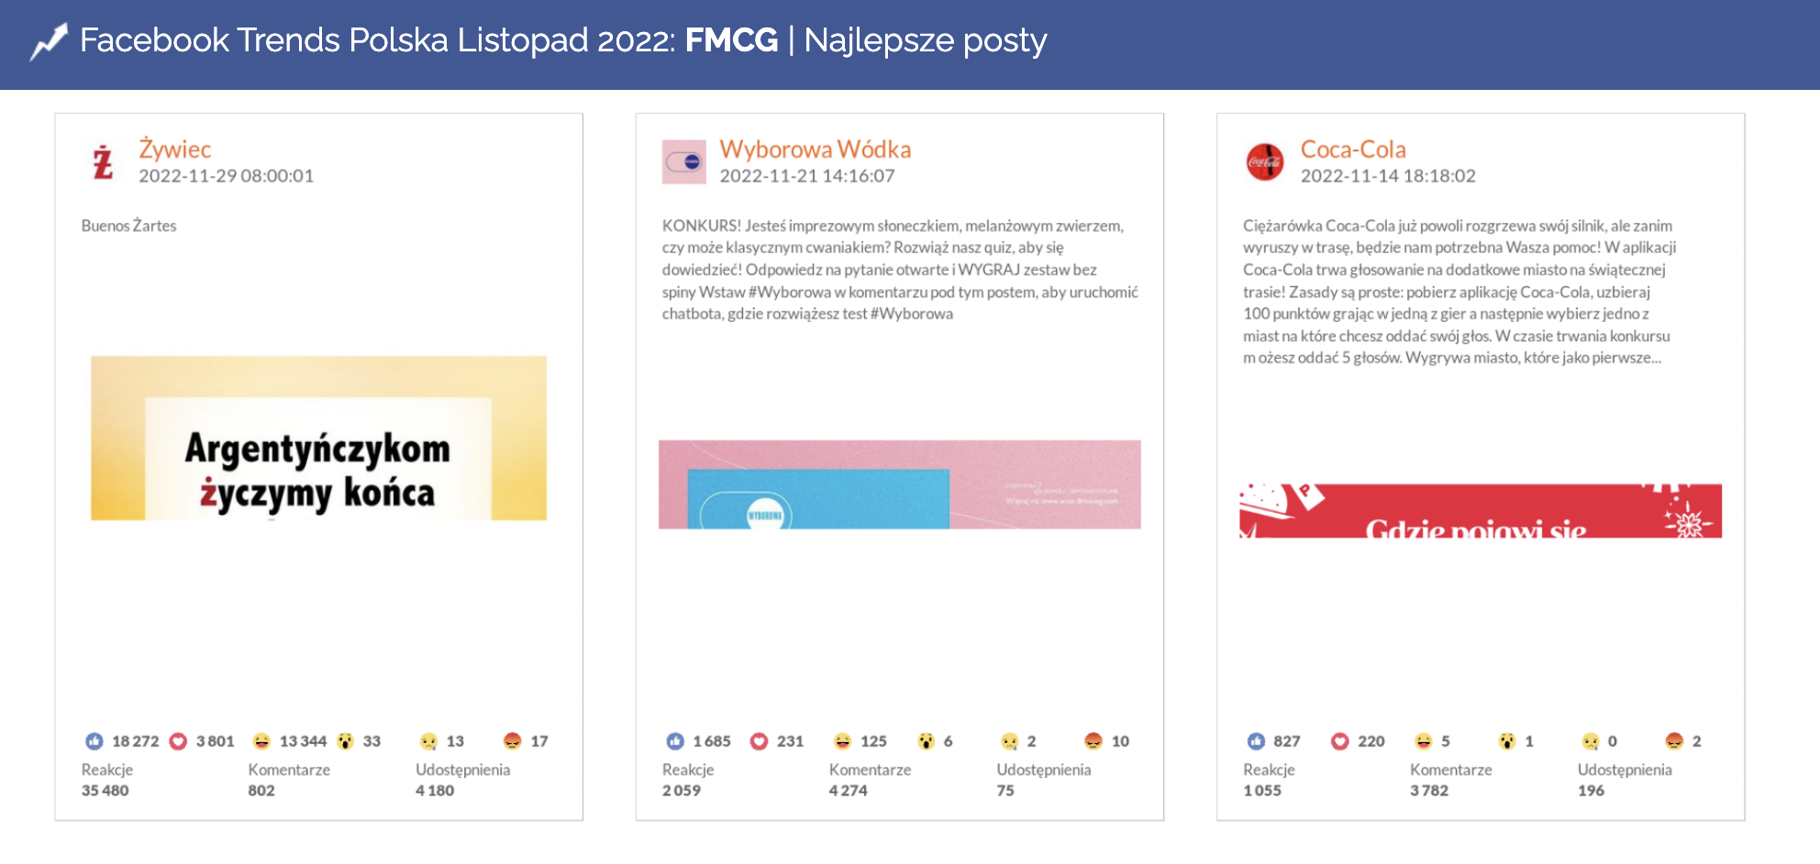Open the Coca-Cola page name link

point(1352,149)
